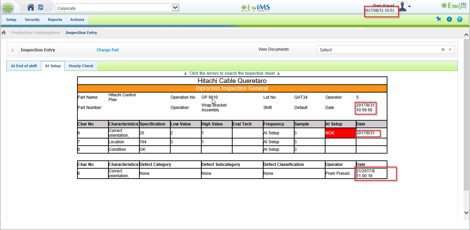Expand the Inspection Entry panel arrow
Viewport: 470px width, 230px height.
click(13, 50)
